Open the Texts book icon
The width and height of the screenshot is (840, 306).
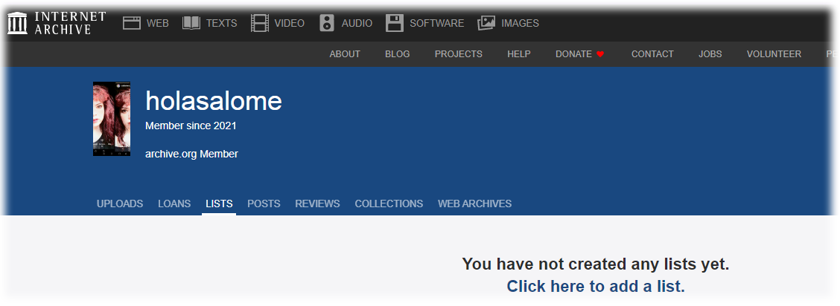coord(191,23)
